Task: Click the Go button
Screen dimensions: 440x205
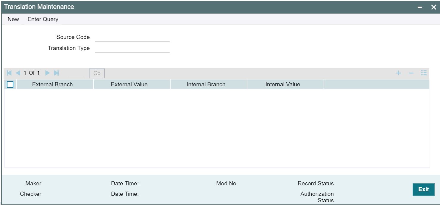Action: coord(97,73)
